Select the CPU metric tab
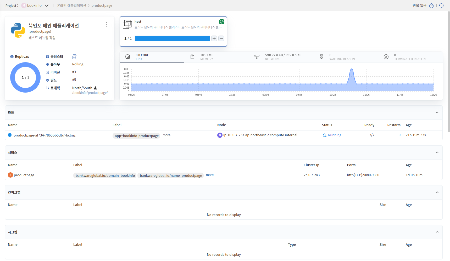The height and width of the screenshot is (261, 450). pyautogui.click(x=152, y=57)
